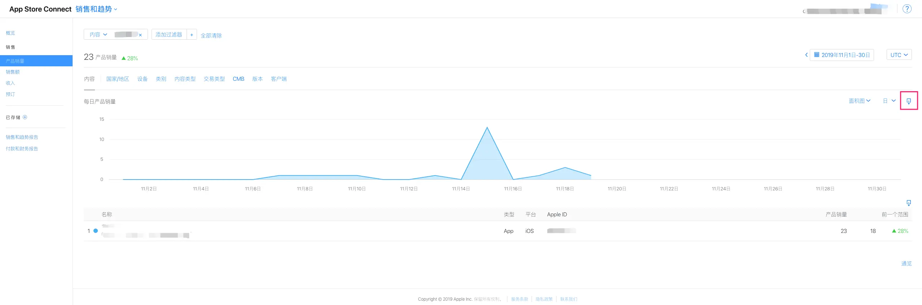Click the 通览 link
This screenshot has width=922, height=305.
[906, 264]
